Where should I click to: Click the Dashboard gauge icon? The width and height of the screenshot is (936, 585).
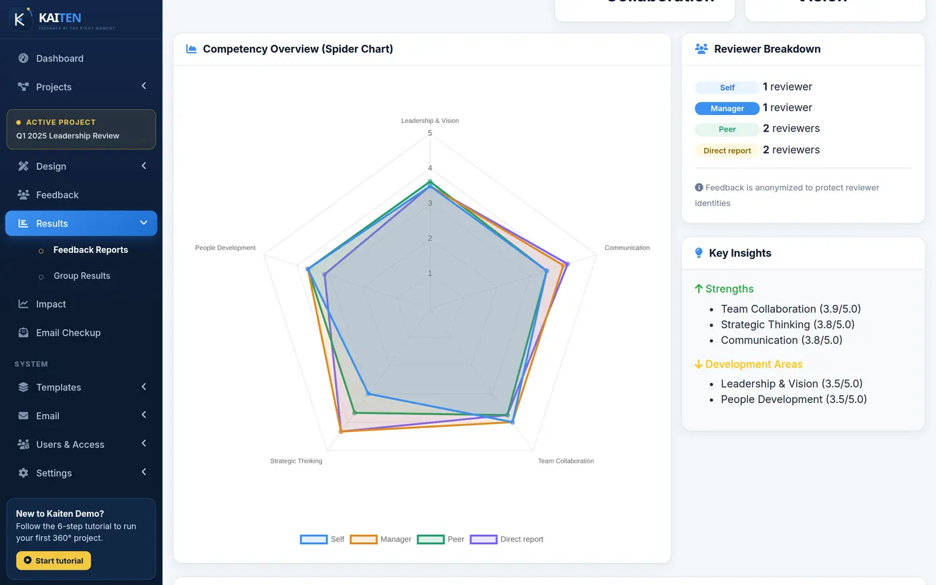(23, 58)
